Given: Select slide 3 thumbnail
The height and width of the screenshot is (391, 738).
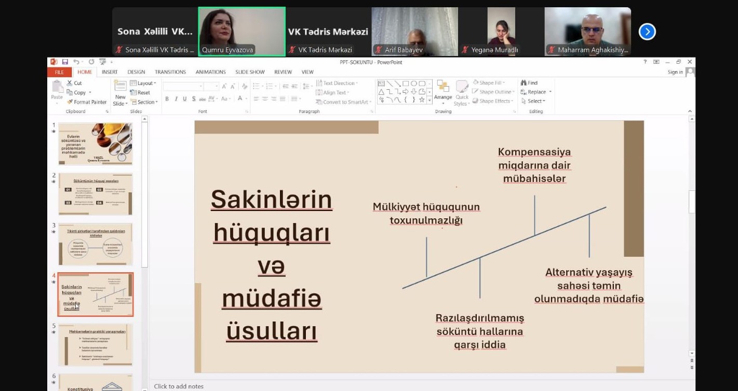Looking at the screenshot, I should point(96,244).
